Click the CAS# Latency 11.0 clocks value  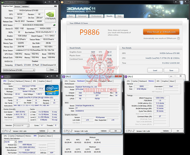160,103
